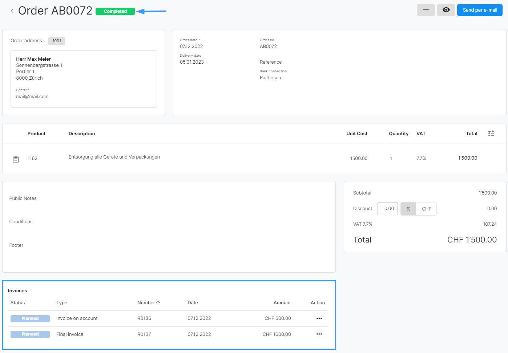Click the order date 07.12.2022 field
Image resolution: width=508 pixels, height=353 pixels.
click(x=191, y=47)
